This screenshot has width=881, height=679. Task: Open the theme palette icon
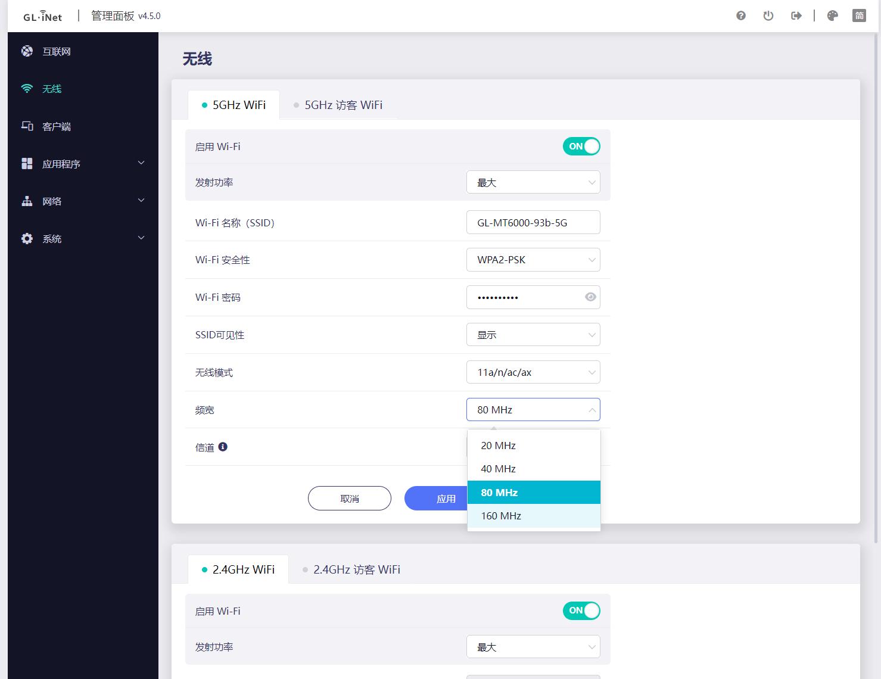[832, 15]
